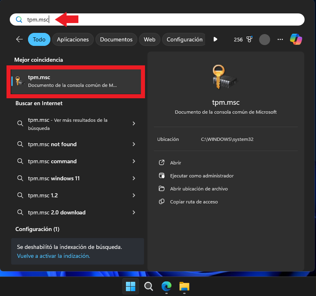Click the play arrow to show more filters
Screen dimensions: 316x296
[215, 39]
